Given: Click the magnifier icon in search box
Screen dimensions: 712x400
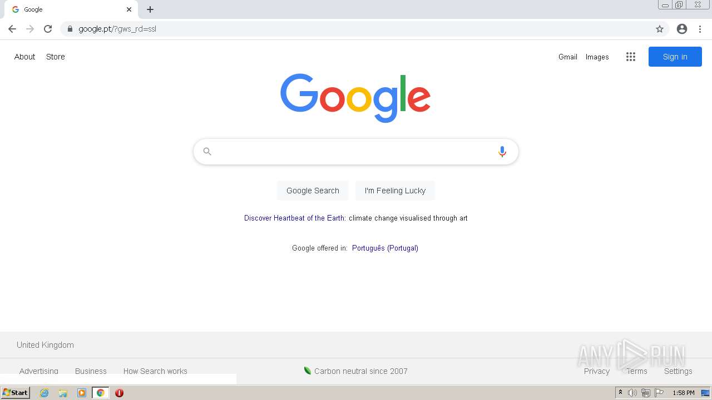Looking at the screenshot, I should tap(207, 151).
